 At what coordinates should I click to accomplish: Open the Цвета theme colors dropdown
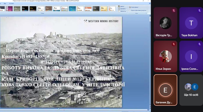(121, 6)
